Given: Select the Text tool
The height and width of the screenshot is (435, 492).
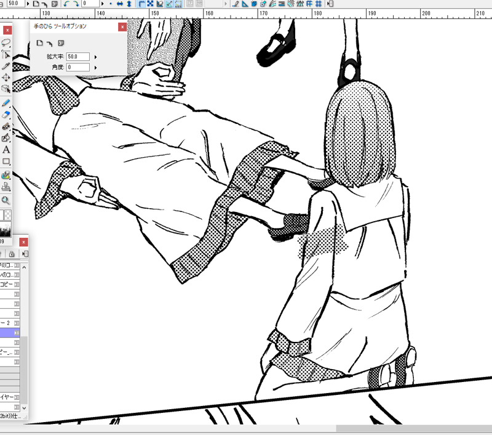Looking at the screenshot, I should tap(6, 150).
